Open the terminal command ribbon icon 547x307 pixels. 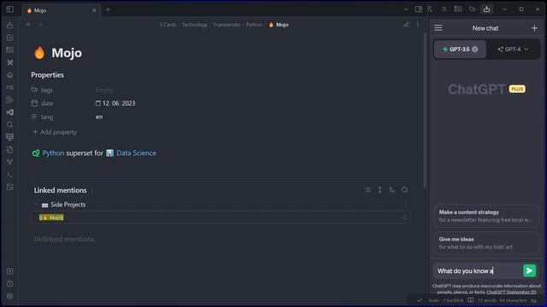9,174
